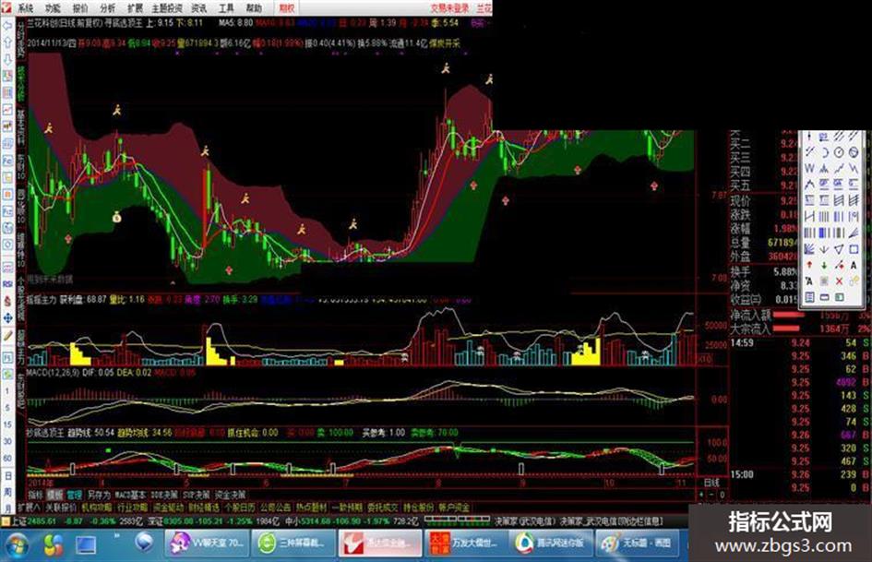Open the 资讯 menu
This screenshot has width=872, height=562.
198,8
